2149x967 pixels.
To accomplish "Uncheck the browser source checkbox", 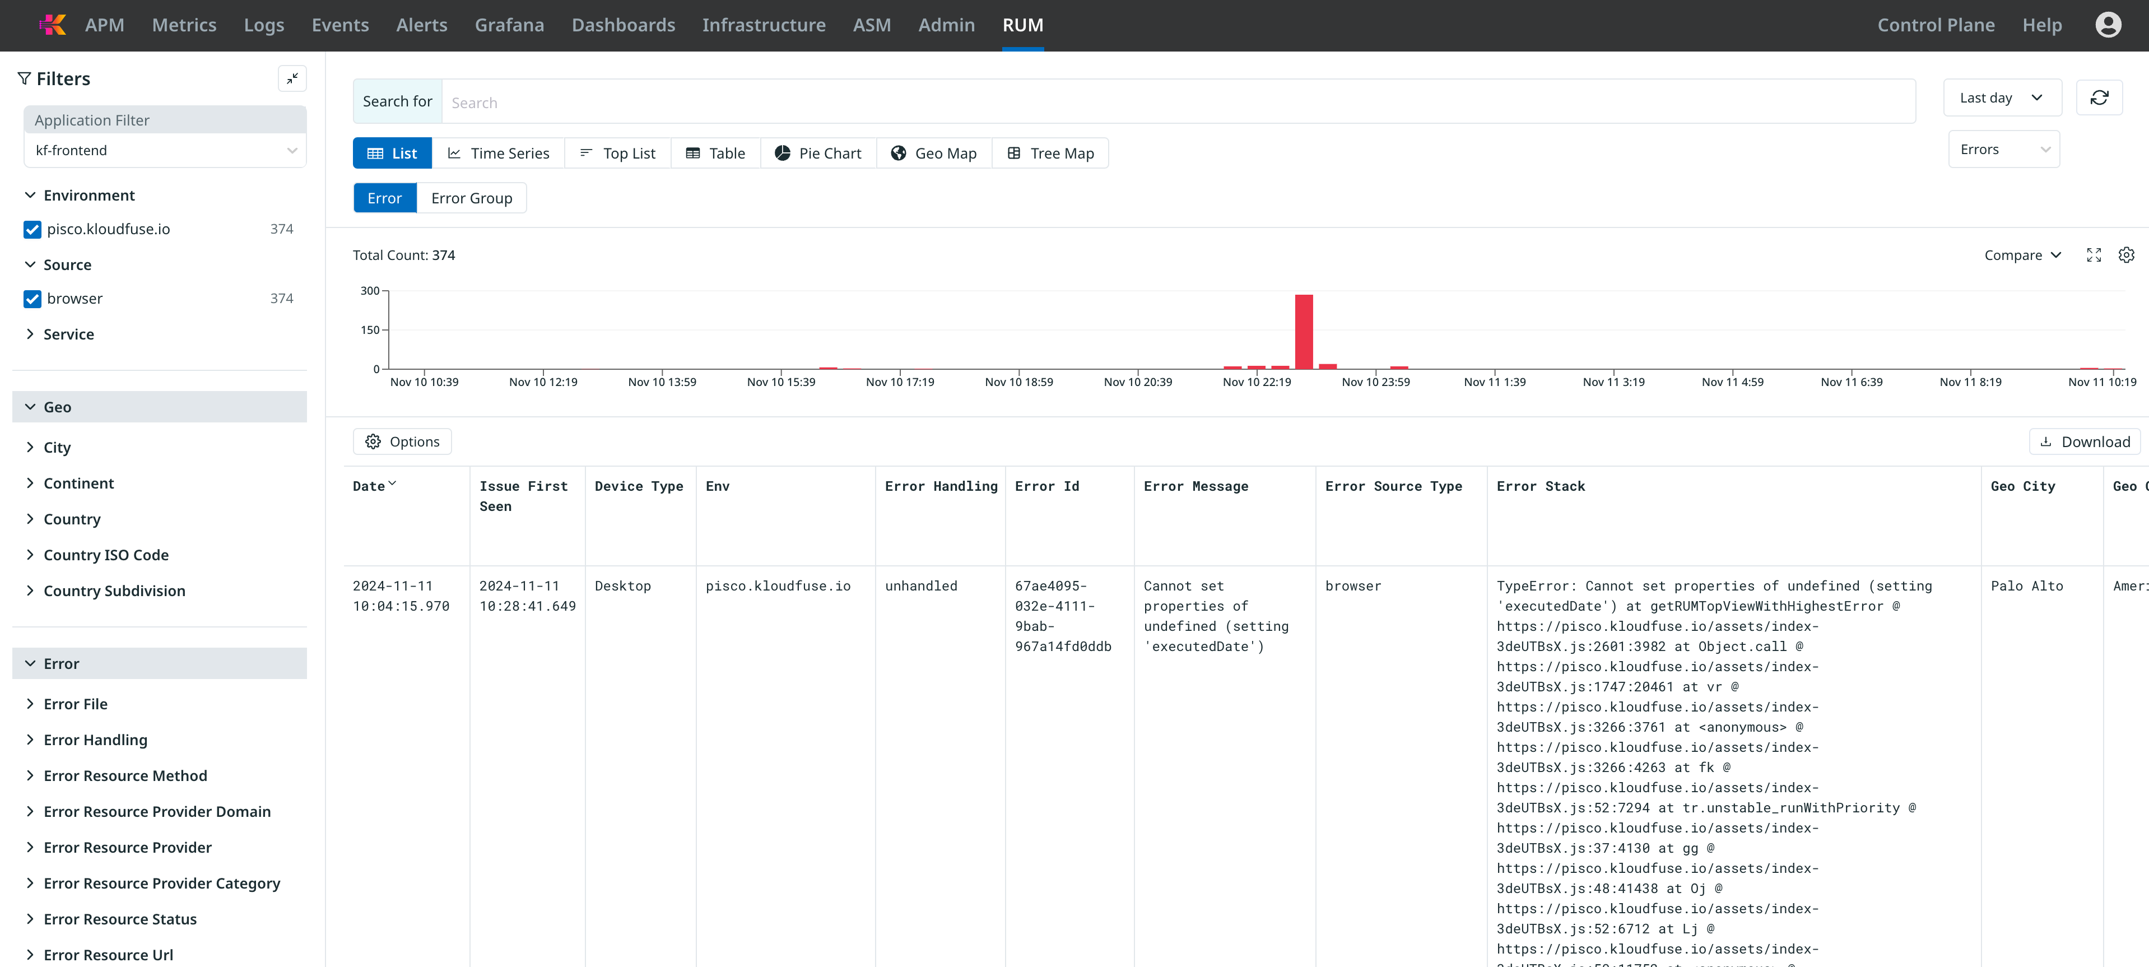I will tap(32, 299).
